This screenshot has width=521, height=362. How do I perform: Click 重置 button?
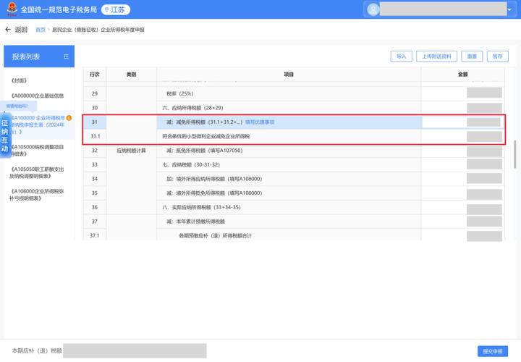click(x=472, y=56)
